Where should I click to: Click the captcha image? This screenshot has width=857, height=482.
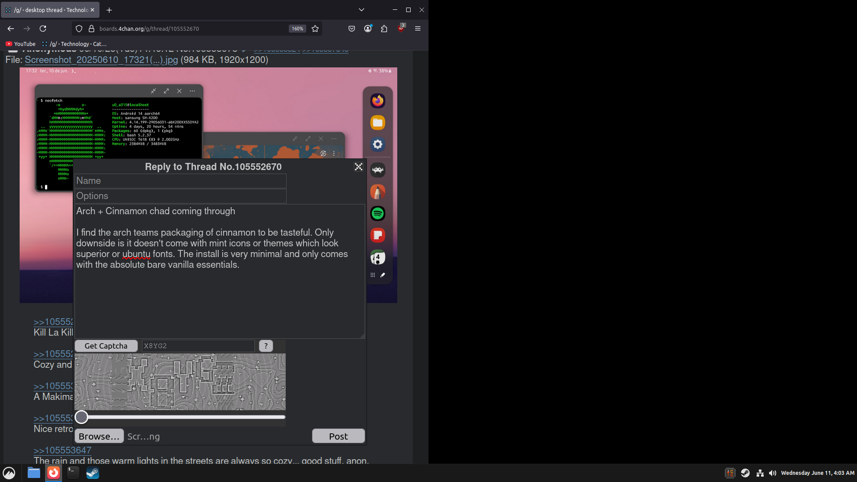click(x=180, y=382)
